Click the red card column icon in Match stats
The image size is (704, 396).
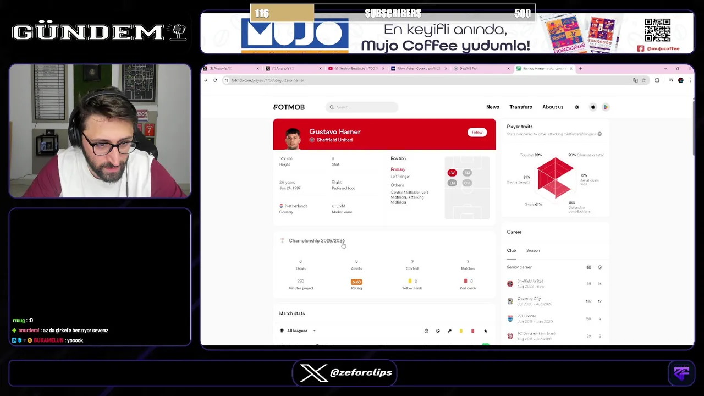pos(472,331)
